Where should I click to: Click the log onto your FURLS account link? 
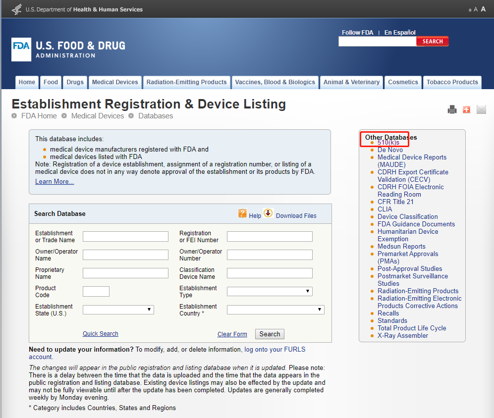(275, 349)
